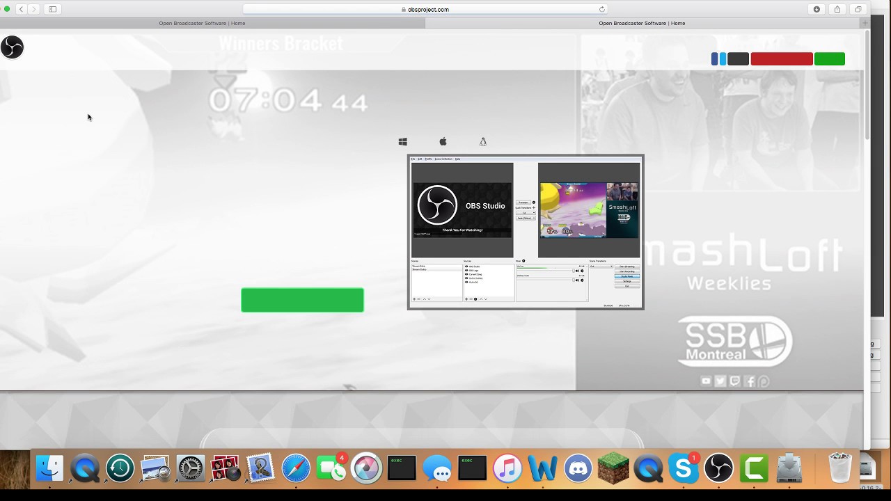The width and height of the screenshot is (891, 501).
Task: Open exec terminal icon left of Messages
Action: 402,468
